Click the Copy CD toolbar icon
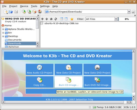The height and width of the screenshot is (110, 137). point(24,12)
